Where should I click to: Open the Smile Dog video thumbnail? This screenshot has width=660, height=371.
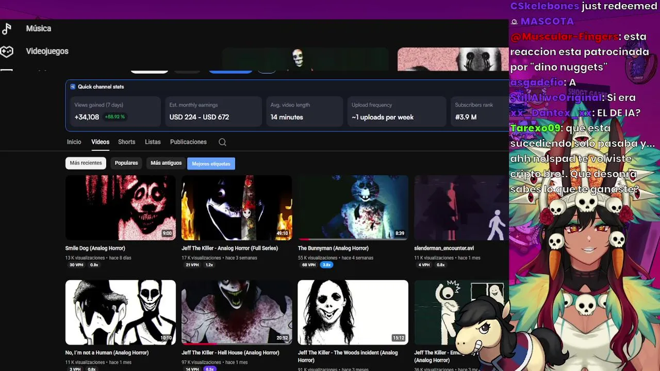click(x=120, y=208)
